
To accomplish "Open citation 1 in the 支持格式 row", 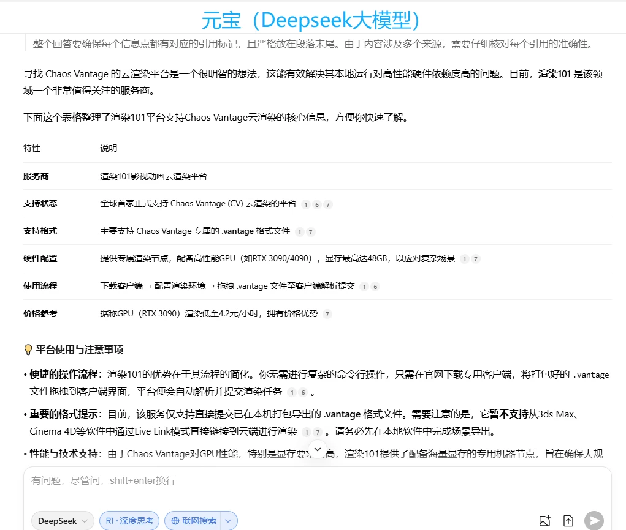I will 299,232.
